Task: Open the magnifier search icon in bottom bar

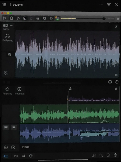Action: (101, 155)
